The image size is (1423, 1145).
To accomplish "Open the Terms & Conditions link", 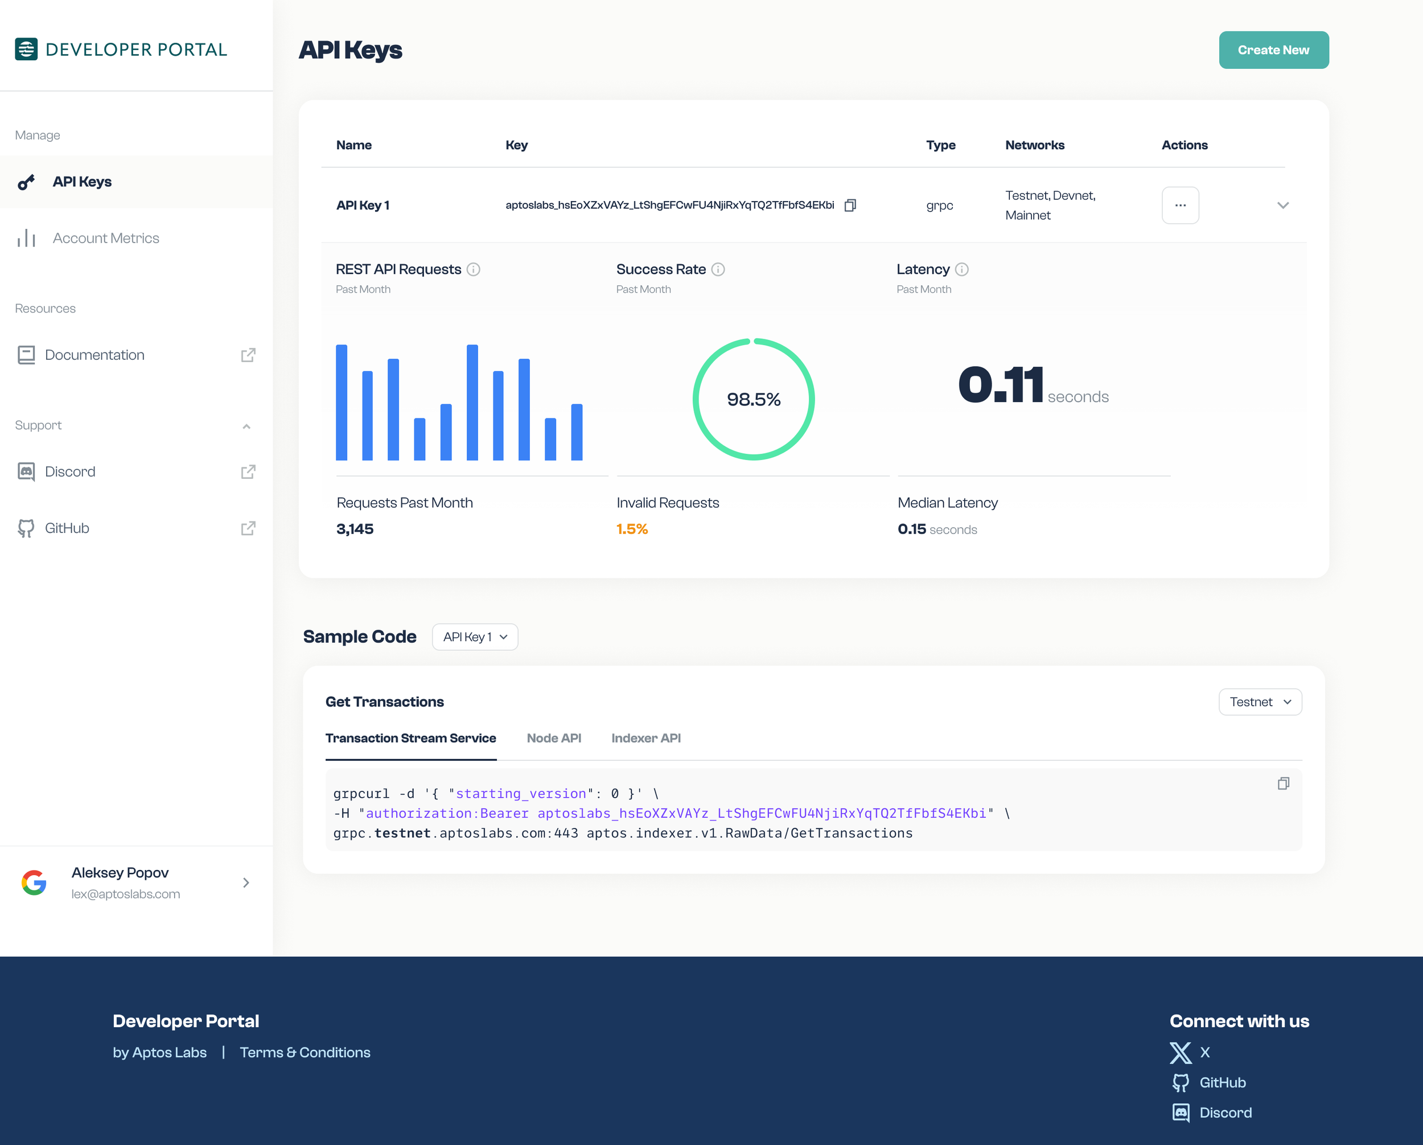I will (305, 1052).
